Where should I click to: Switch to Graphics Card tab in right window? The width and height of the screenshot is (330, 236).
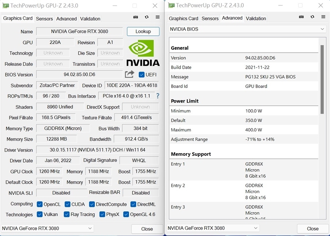coord(183,19)
